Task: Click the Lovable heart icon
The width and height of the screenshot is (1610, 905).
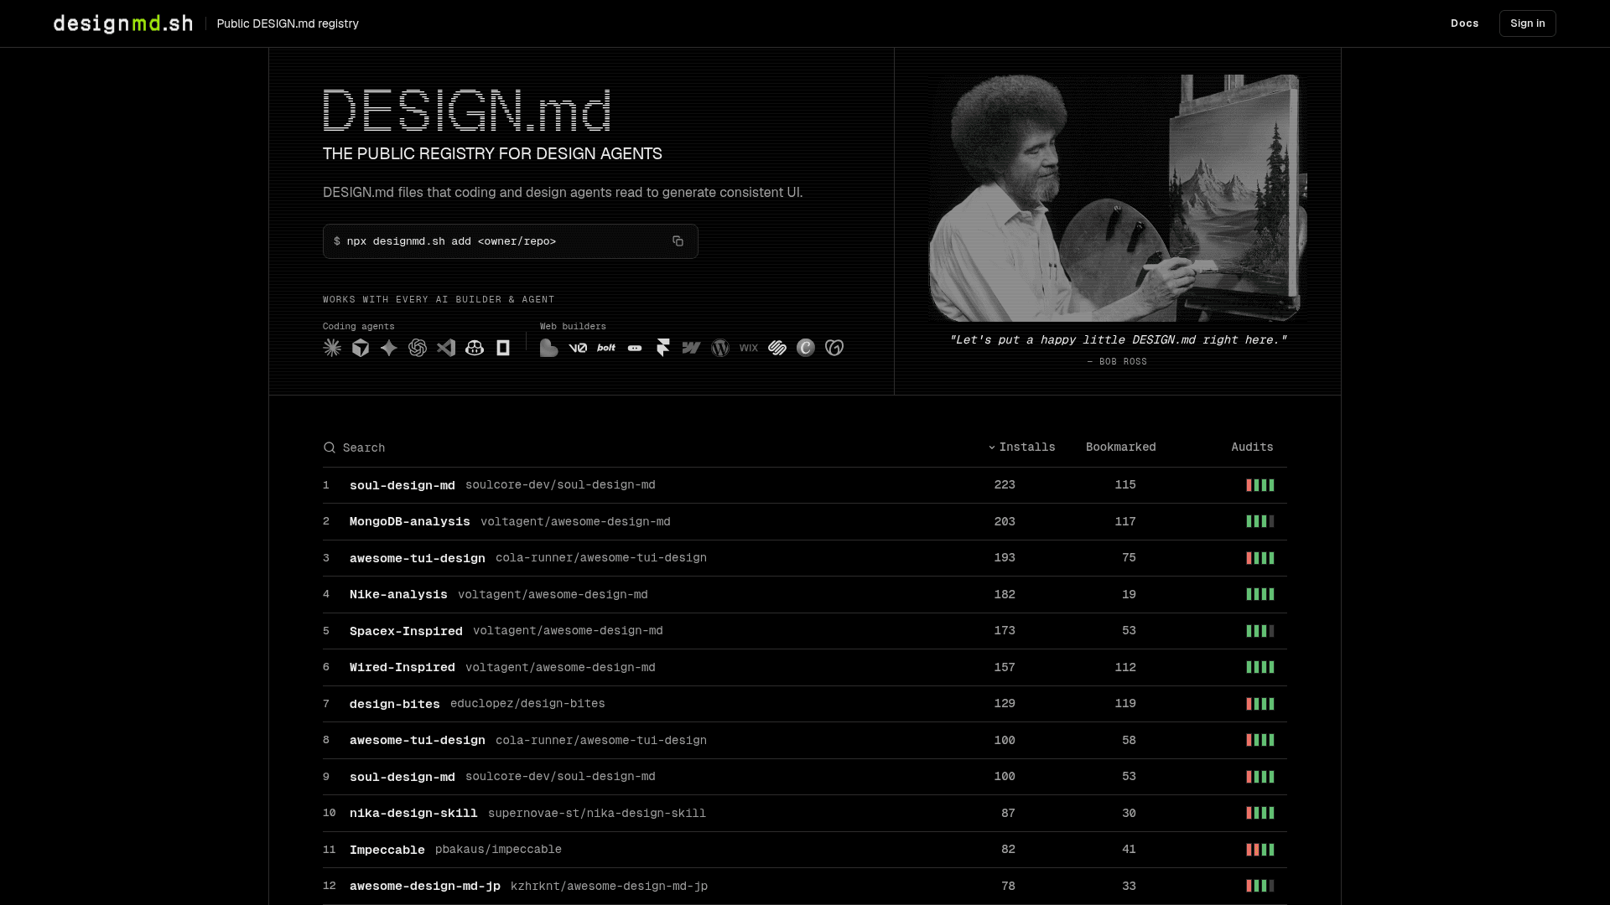Action: pos(549,348)
